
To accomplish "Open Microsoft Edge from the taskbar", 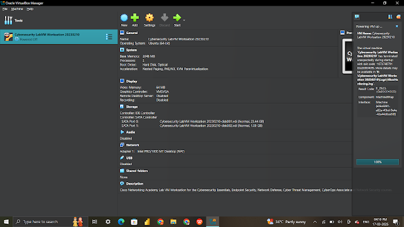I will (x=121, y=221).
